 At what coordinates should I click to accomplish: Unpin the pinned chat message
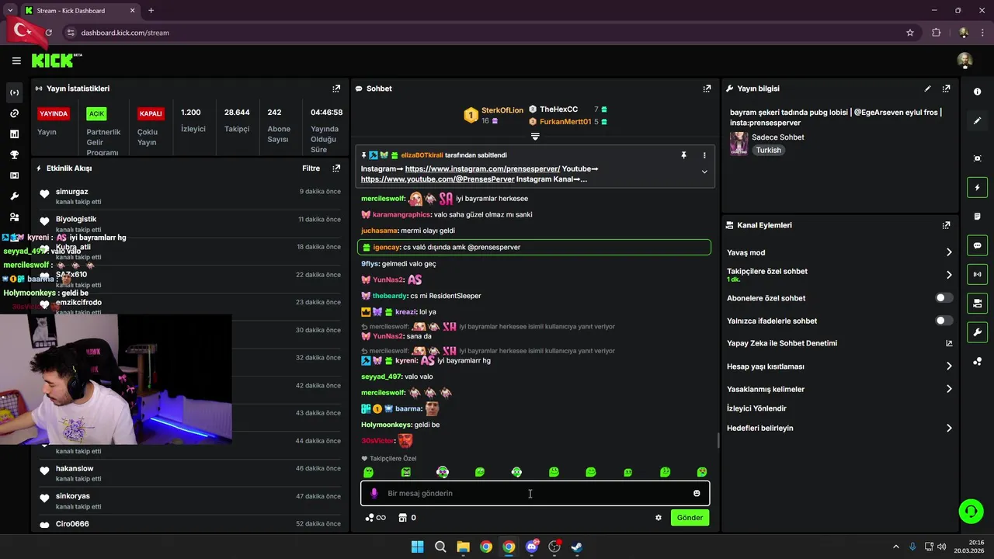coord(683,155)
